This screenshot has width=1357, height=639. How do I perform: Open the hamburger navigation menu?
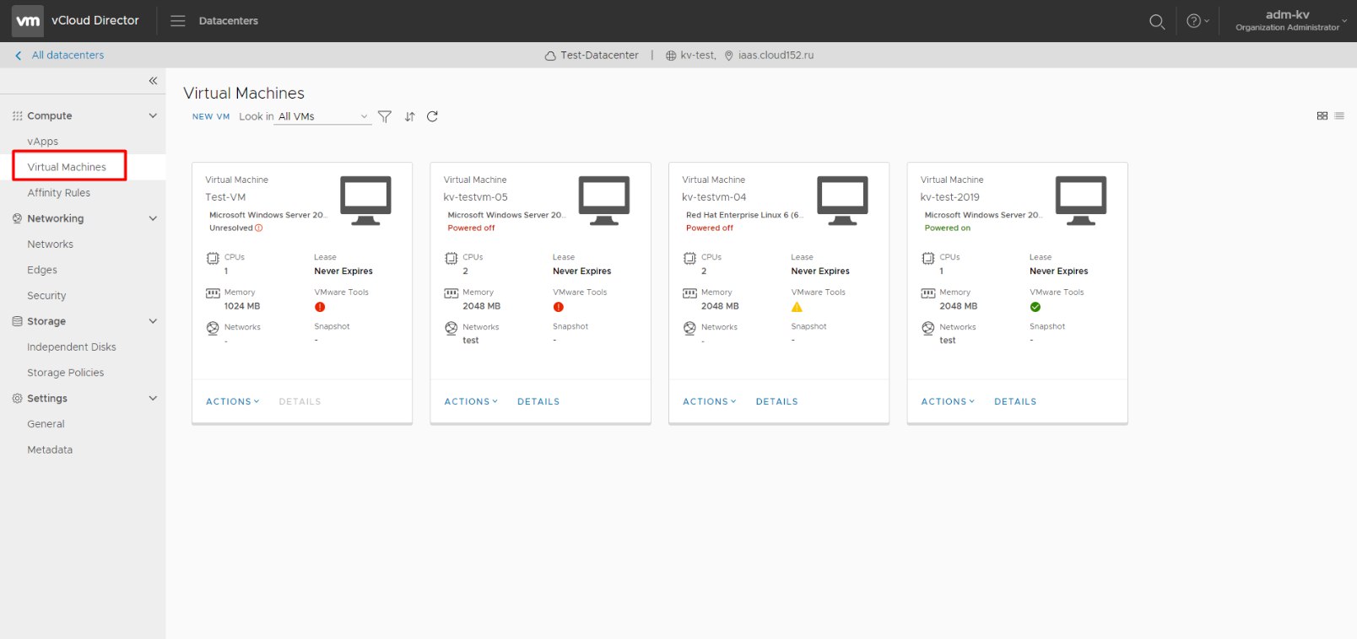pos(178,21)
